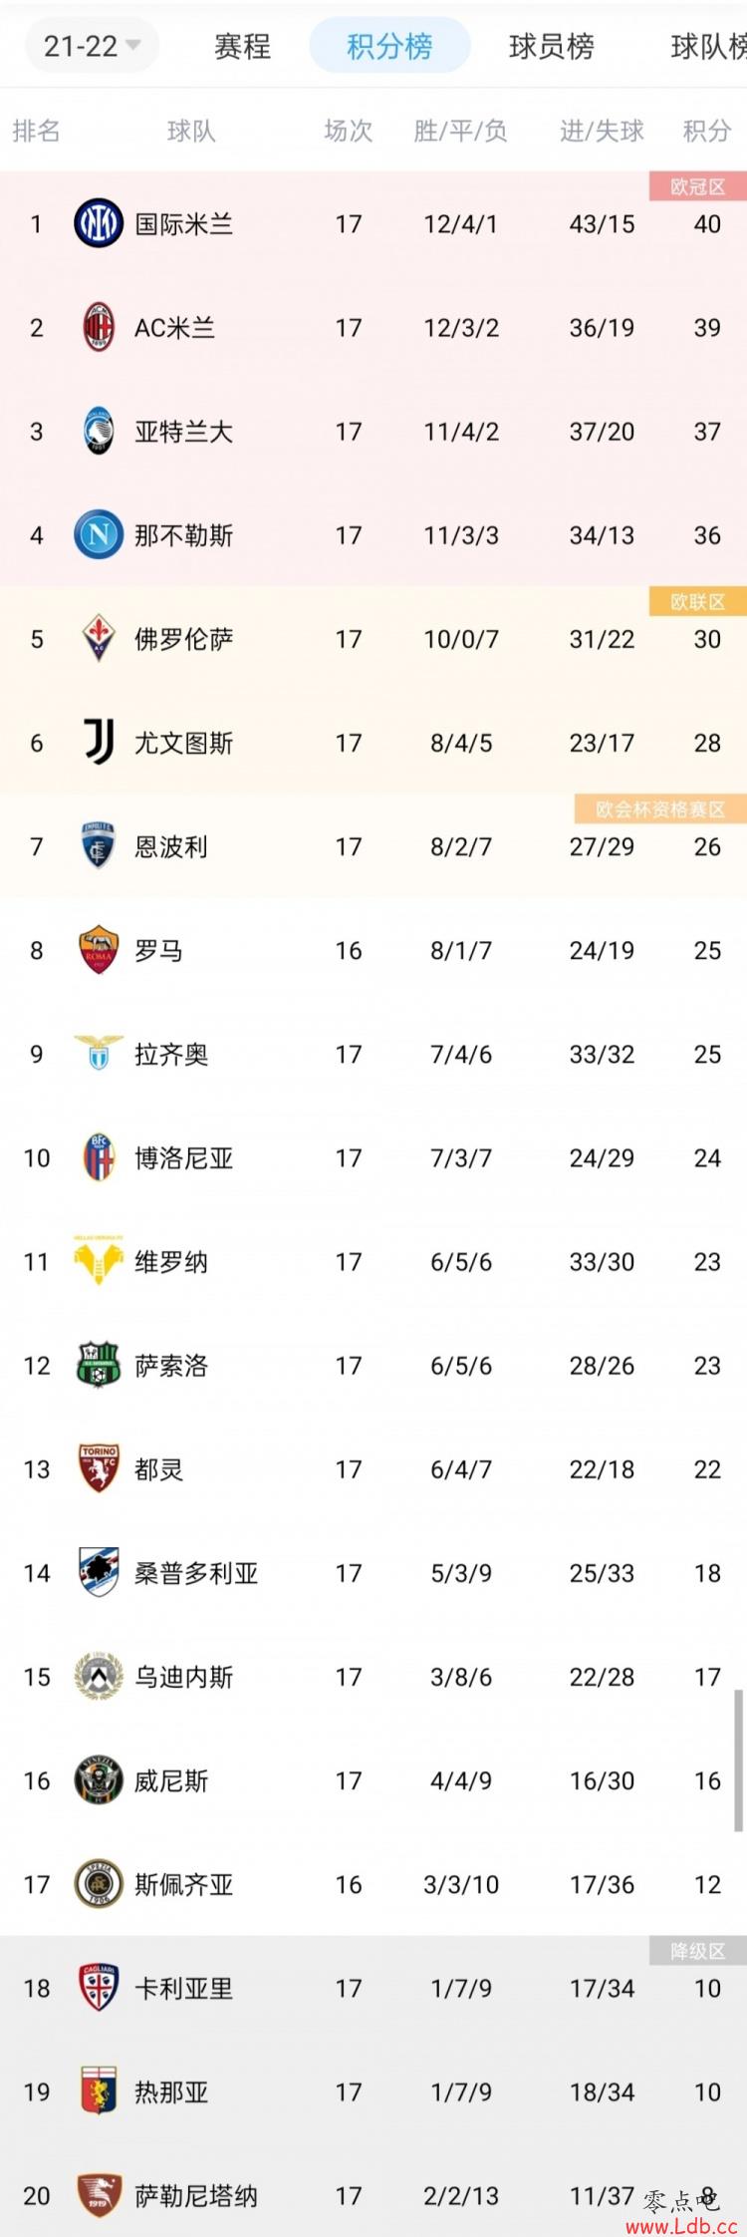Open the 球员榜 tab
Screen dimensions: 747x2237
click(x=551, y=46)
